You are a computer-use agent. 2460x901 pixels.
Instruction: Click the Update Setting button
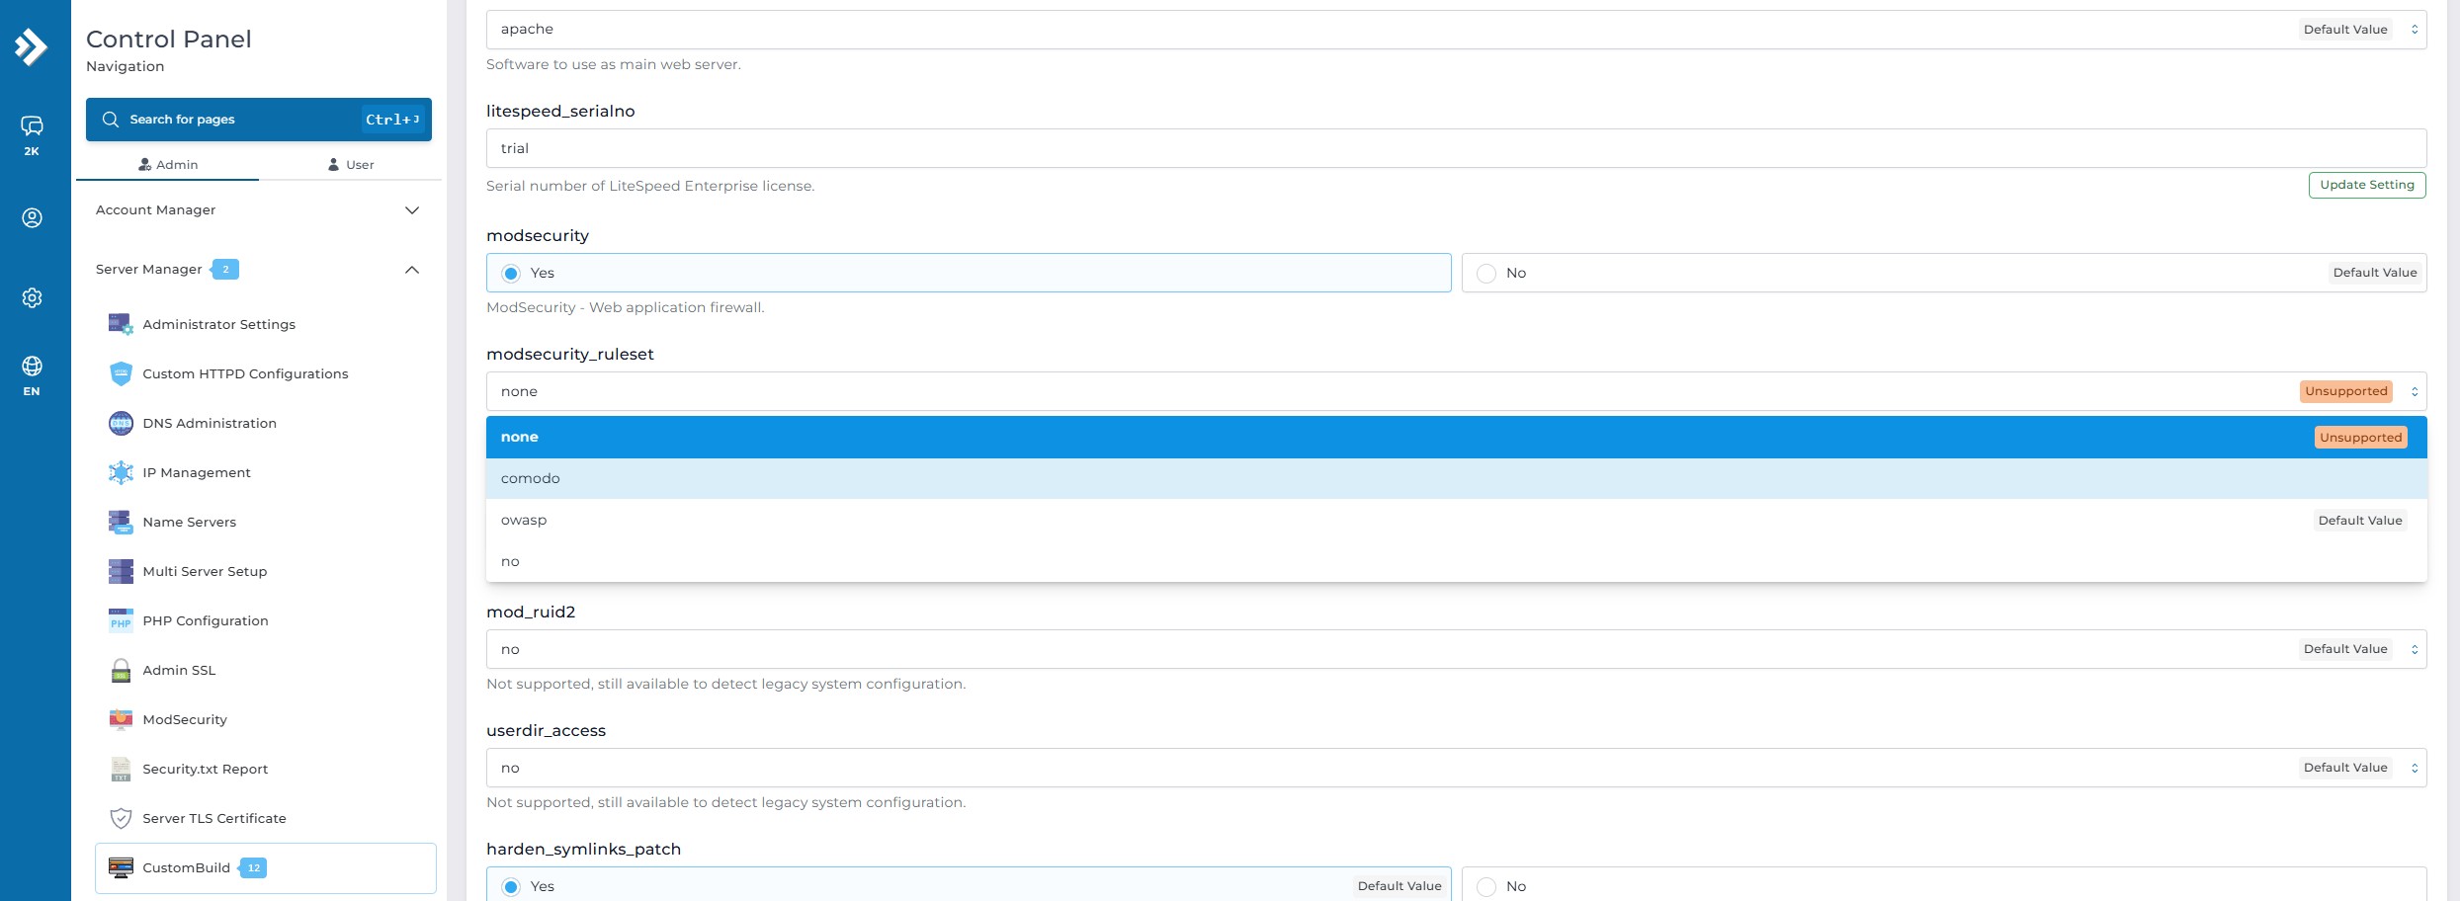pyautogui.click(x=2367, y=185)
